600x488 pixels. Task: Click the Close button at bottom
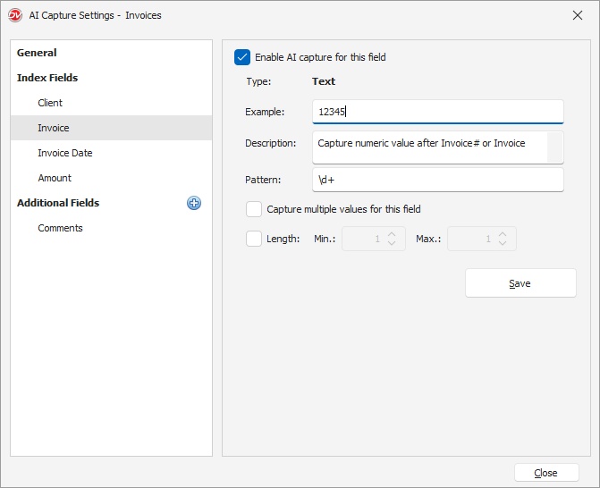point(546,473)
